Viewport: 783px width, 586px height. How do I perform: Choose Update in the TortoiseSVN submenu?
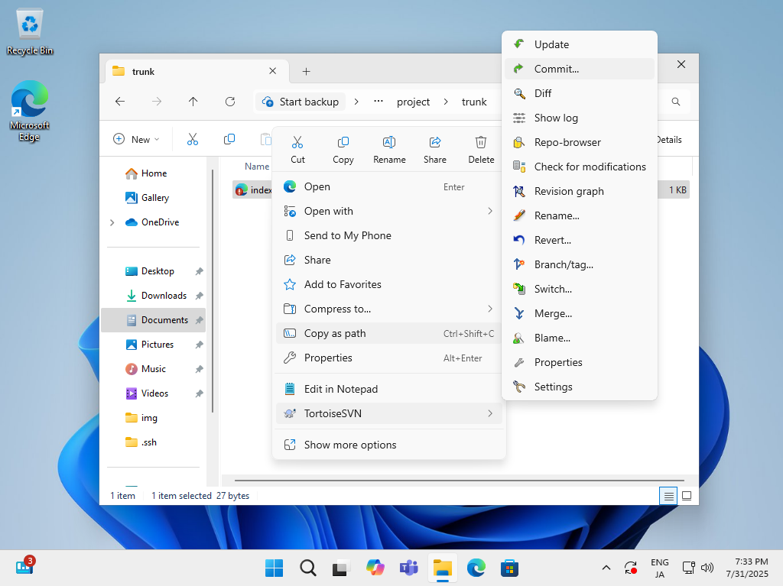(580, 44)
